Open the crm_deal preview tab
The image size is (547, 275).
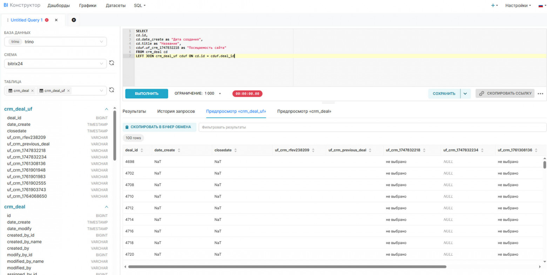pos(304,111)
